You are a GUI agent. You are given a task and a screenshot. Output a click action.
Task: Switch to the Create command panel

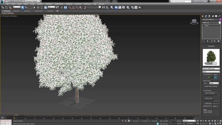point(203,16)
